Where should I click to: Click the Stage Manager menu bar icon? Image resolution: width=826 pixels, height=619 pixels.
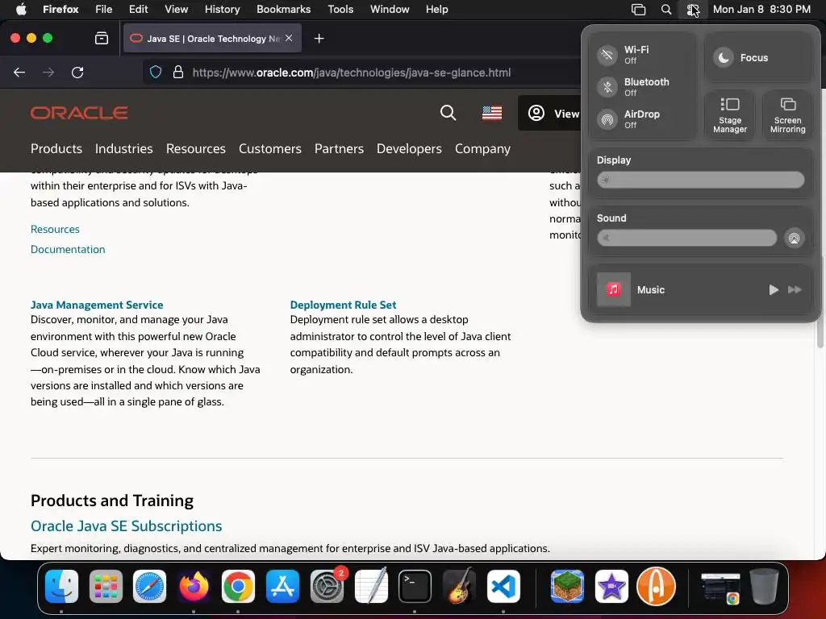pyautogui.click(x=638, y=10)
